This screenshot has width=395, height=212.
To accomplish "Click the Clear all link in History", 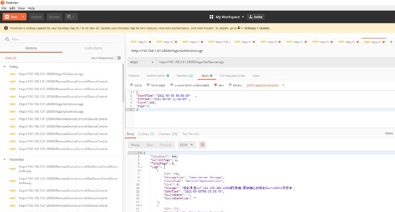I will coord(10,58).
